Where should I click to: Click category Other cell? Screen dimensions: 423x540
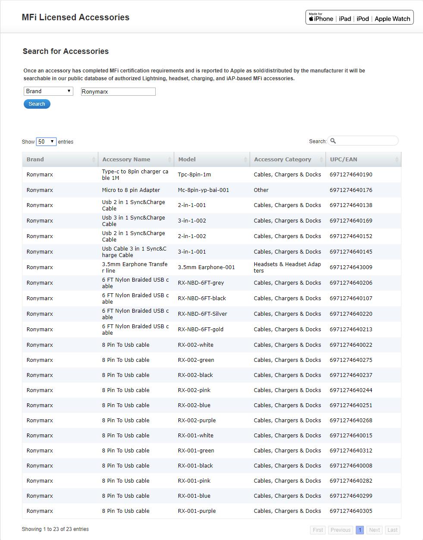pos(261,190)
